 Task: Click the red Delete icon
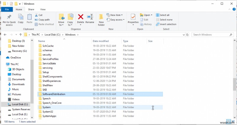(x=81, y=17)
